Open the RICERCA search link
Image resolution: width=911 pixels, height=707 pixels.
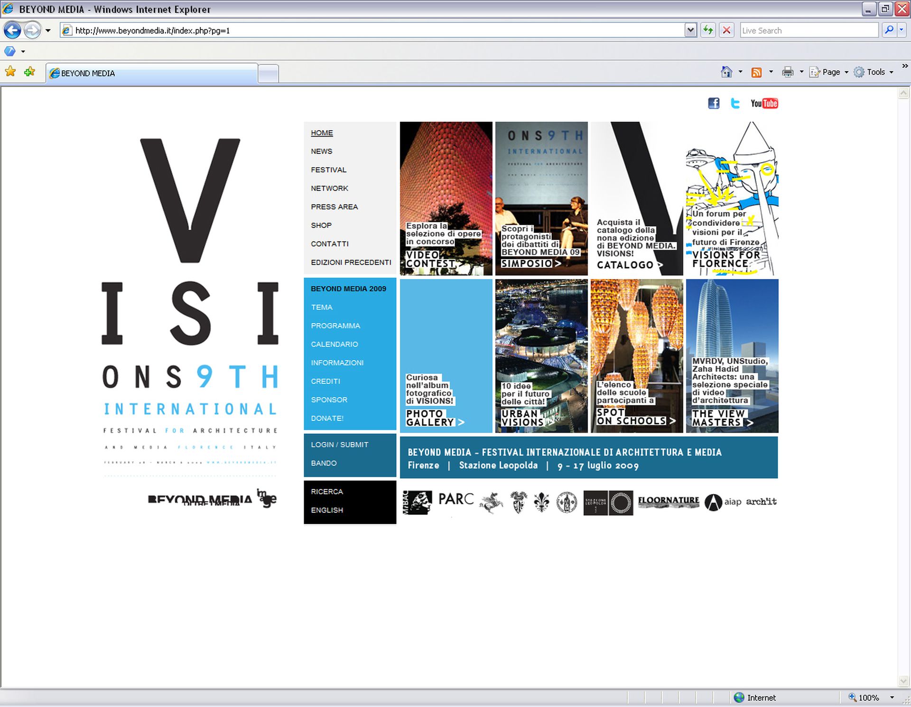326,492
